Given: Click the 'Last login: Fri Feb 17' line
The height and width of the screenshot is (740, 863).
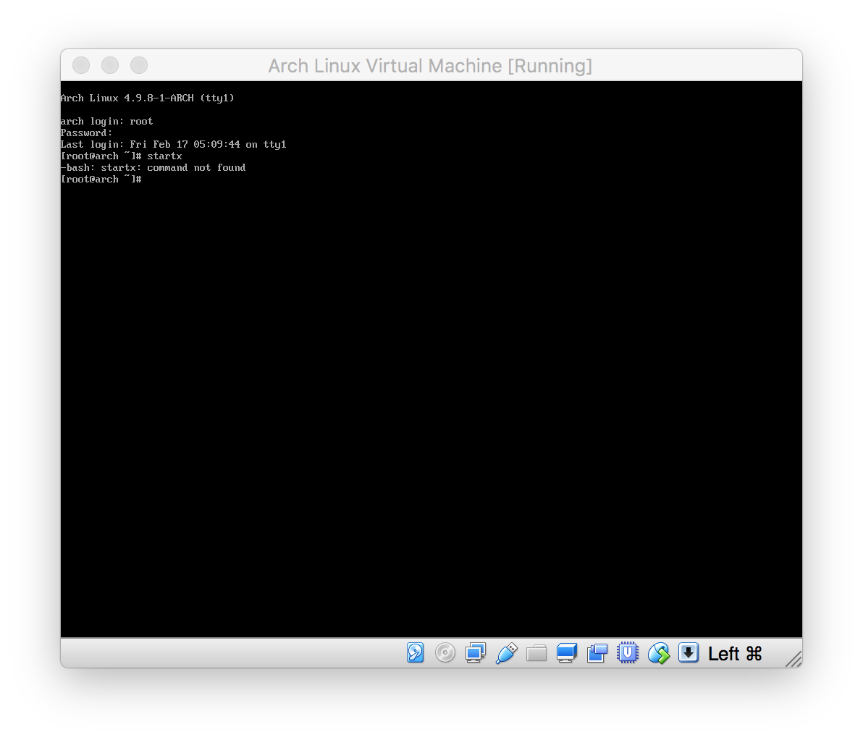Looking at the screenshot, I should tap(173, 144).
